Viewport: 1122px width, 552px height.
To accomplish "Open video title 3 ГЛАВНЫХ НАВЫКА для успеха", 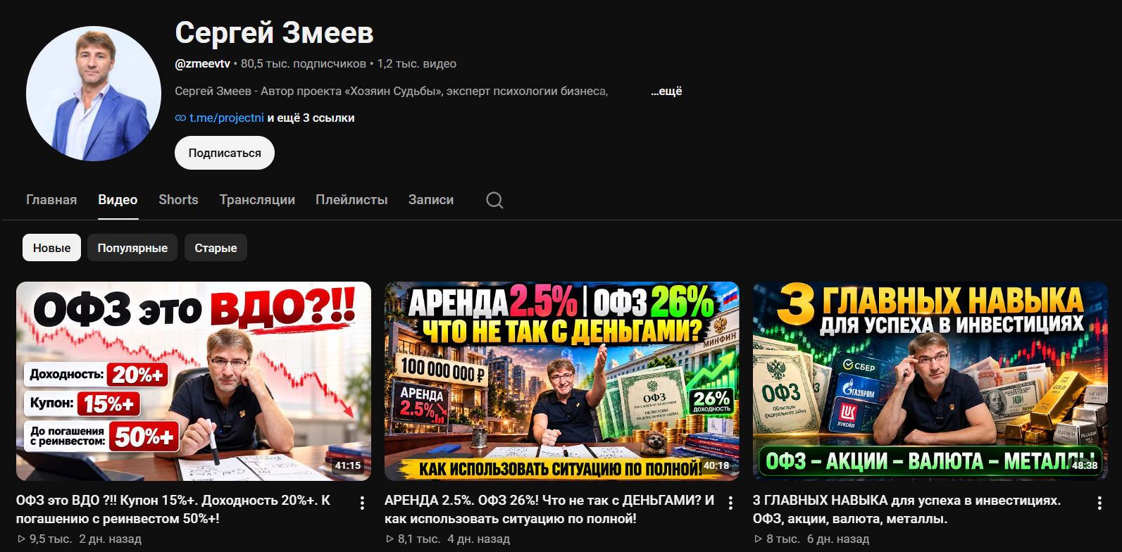I will [x=906, y=509].
